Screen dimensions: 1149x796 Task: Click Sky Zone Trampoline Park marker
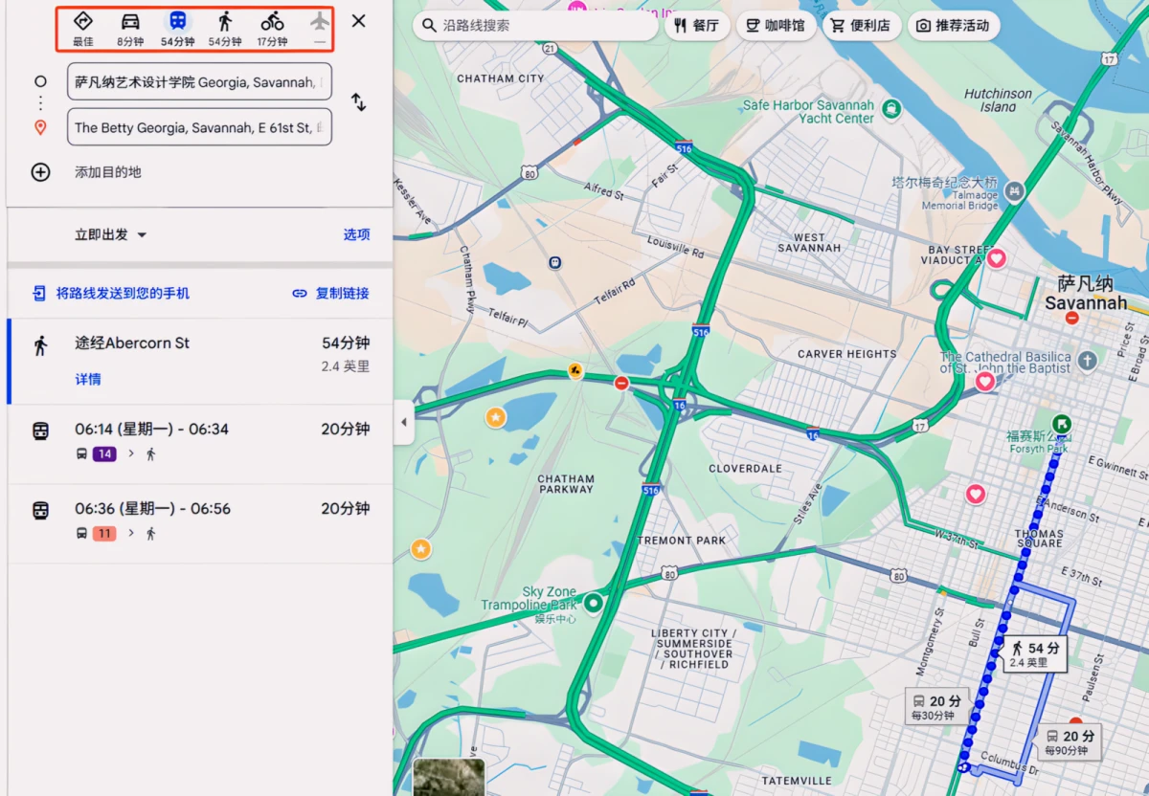pos(594,603)
